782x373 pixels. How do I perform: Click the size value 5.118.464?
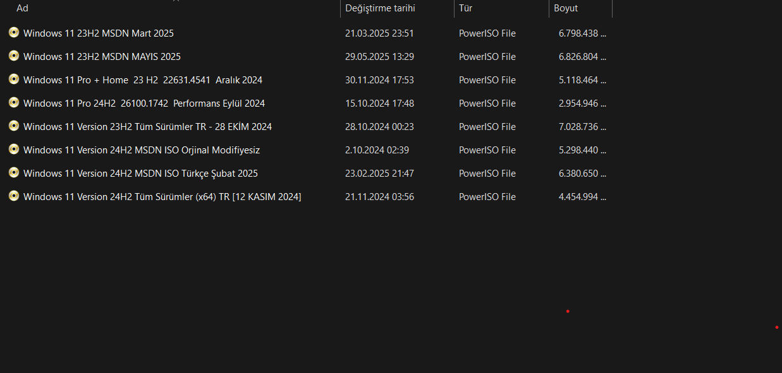[582, 80]
